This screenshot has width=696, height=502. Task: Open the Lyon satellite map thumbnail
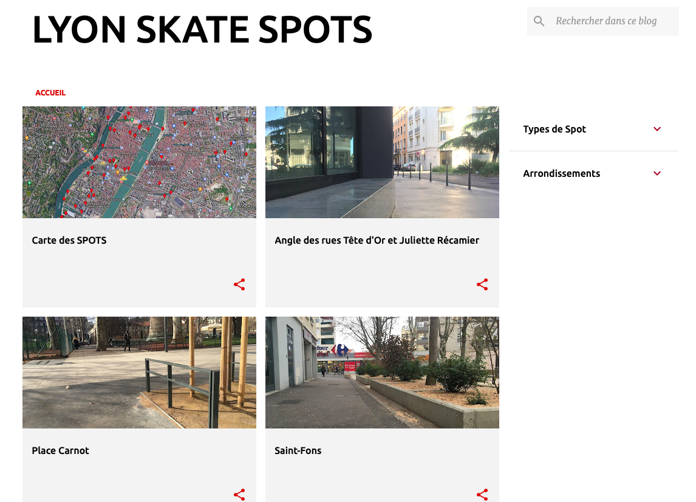click(x=139, y=162)
